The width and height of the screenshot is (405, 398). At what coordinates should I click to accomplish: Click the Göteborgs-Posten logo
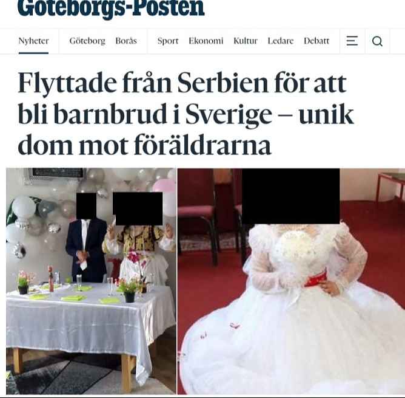(111, 9)
